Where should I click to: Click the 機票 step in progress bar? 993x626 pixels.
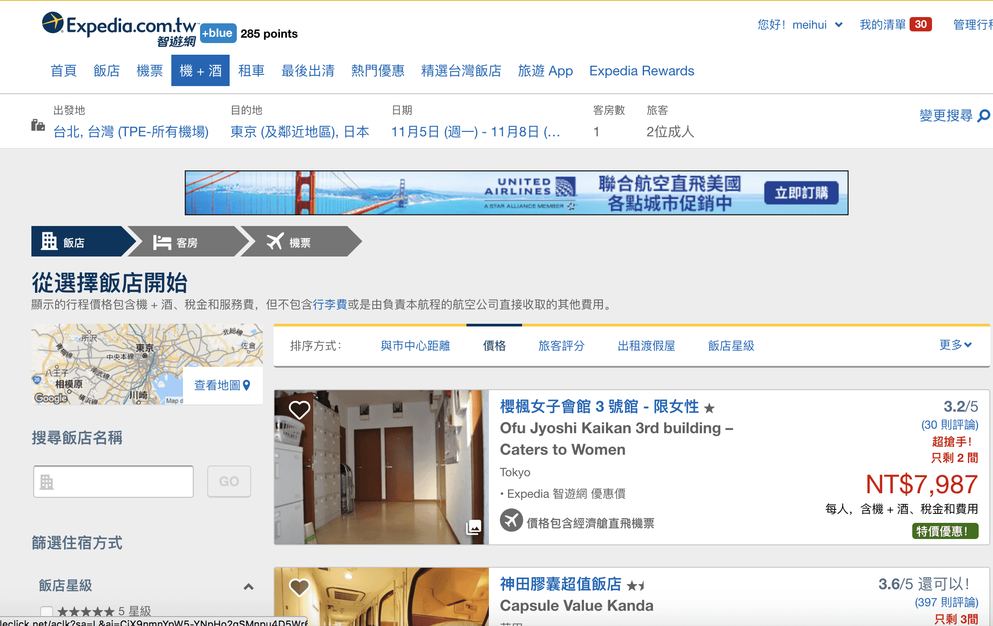pyautogui.click(x=301, y=241)
